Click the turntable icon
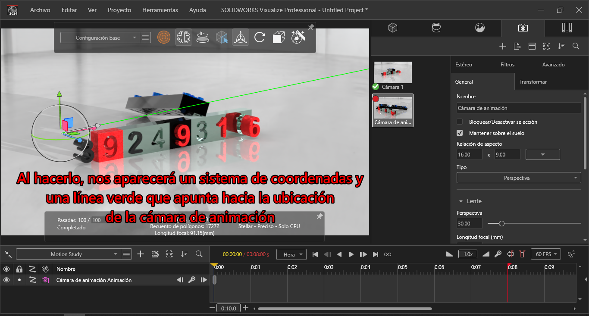Screen dimensions: 589x316 click(203, 38)
